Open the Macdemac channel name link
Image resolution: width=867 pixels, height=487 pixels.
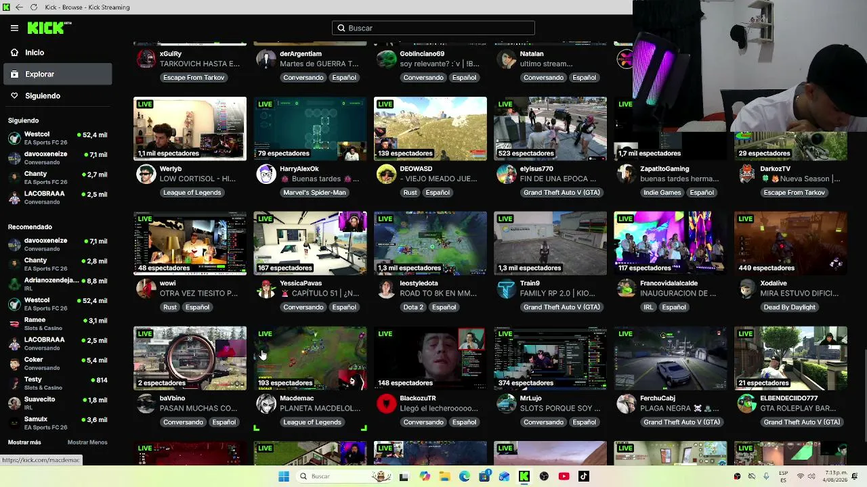297,398
